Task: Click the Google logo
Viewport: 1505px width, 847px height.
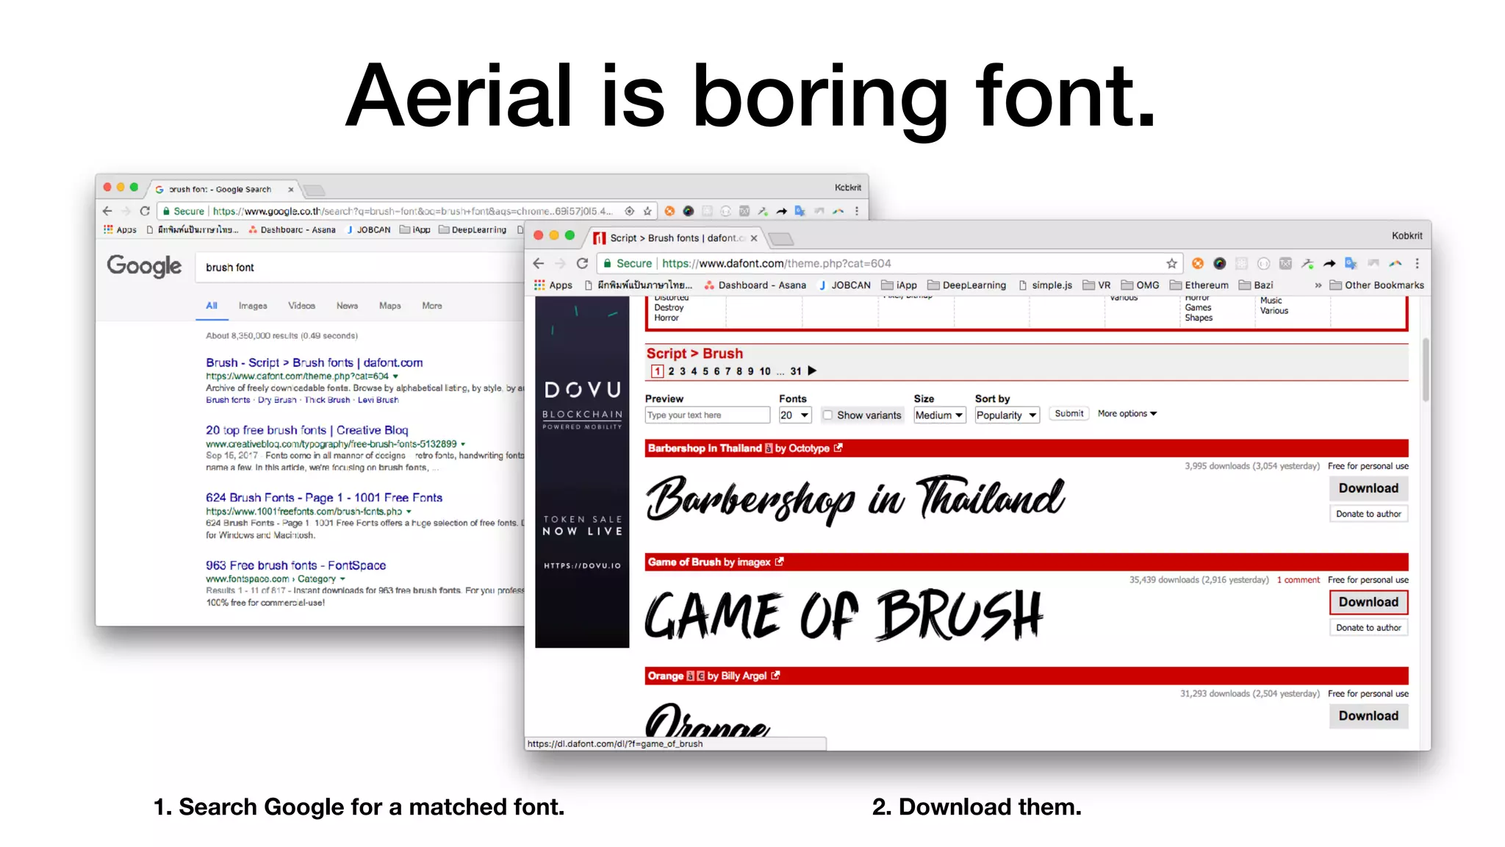Action: 144,266
